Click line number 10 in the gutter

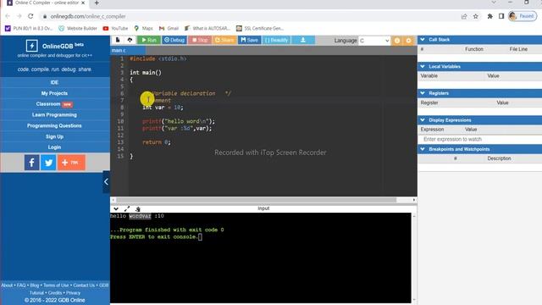coord(120,121)
